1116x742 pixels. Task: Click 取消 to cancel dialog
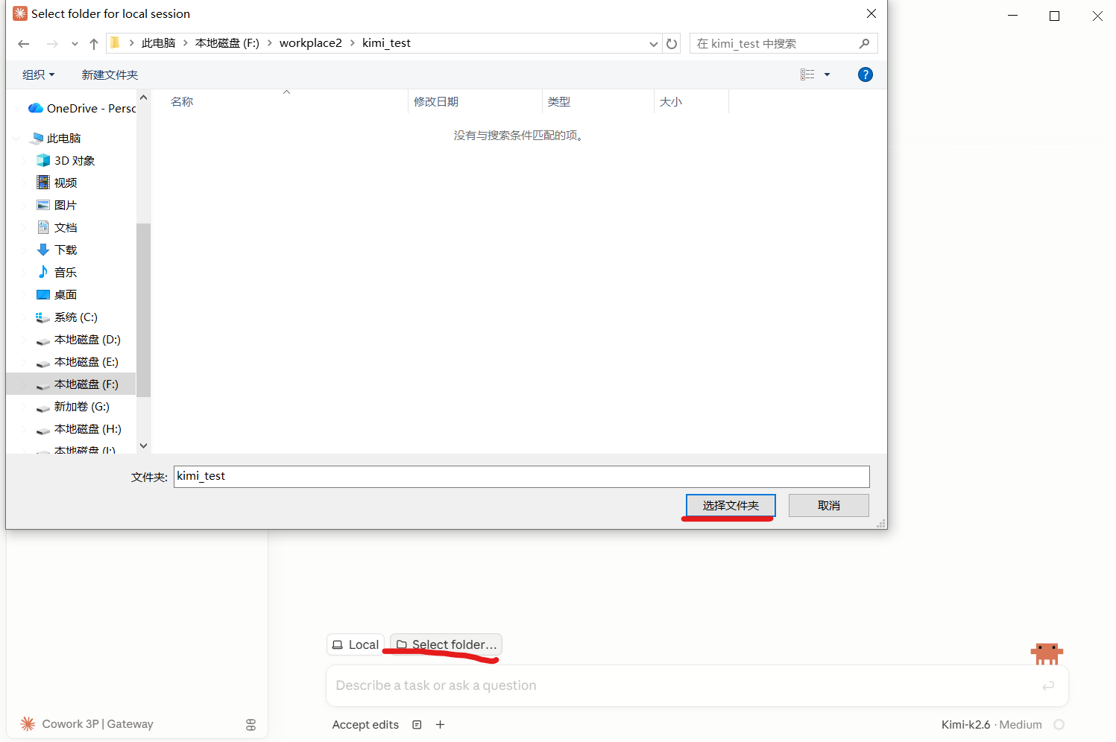point(828,506)
